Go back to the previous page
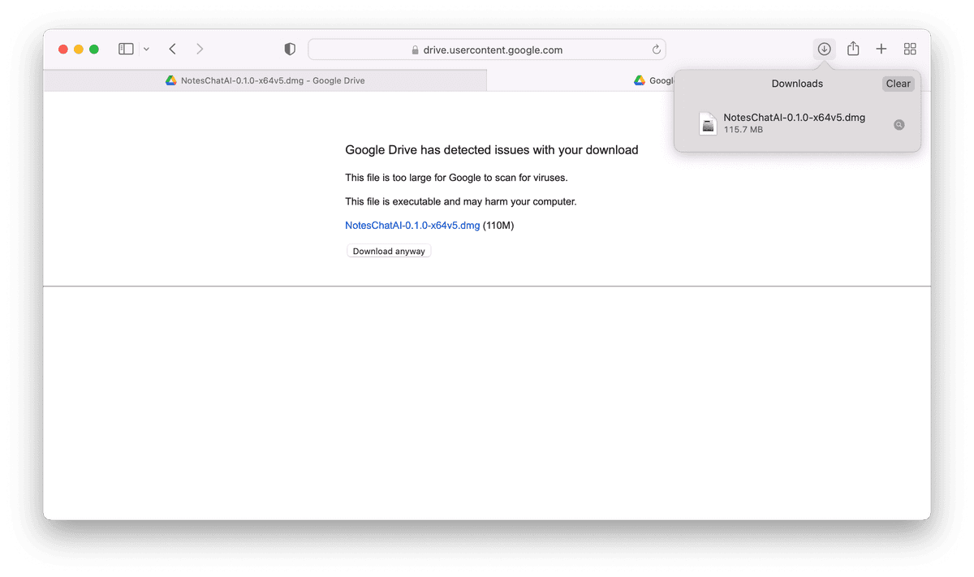This screenshot has height=577, width=974. click(173, 50)
